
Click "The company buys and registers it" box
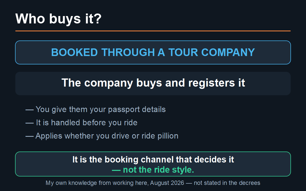pos(153,84)
